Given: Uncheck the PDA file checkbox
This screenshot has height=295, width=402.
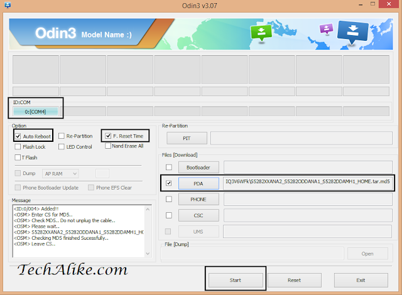Looking at the screenshot, I should click(x=169, y=183).
